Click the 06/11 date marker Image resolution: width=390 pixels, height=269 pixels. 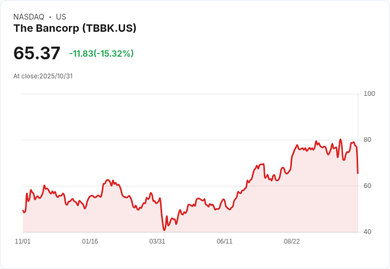tap(225, 241)
